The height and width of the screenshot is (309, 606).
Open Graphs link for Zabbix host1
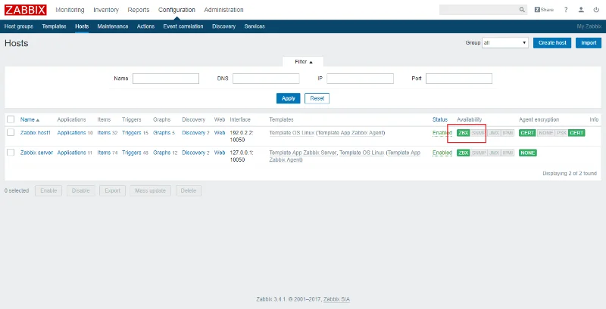161,132
